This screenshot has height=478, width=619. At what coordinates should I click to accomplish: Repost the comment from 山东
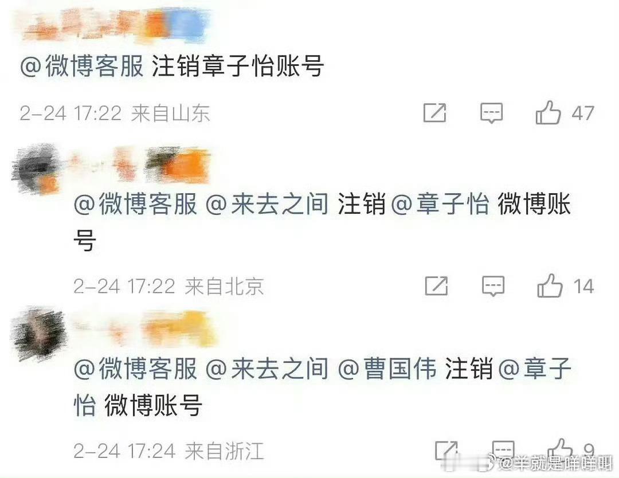(434, 113)
